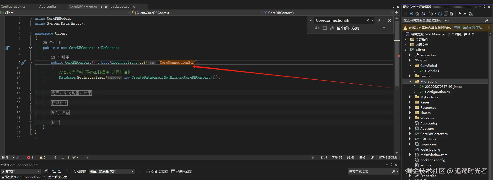Toggle regular expressions in find box
Viewport: 493px width, 180px height.
pyautogui.click(x=332, y=28)
